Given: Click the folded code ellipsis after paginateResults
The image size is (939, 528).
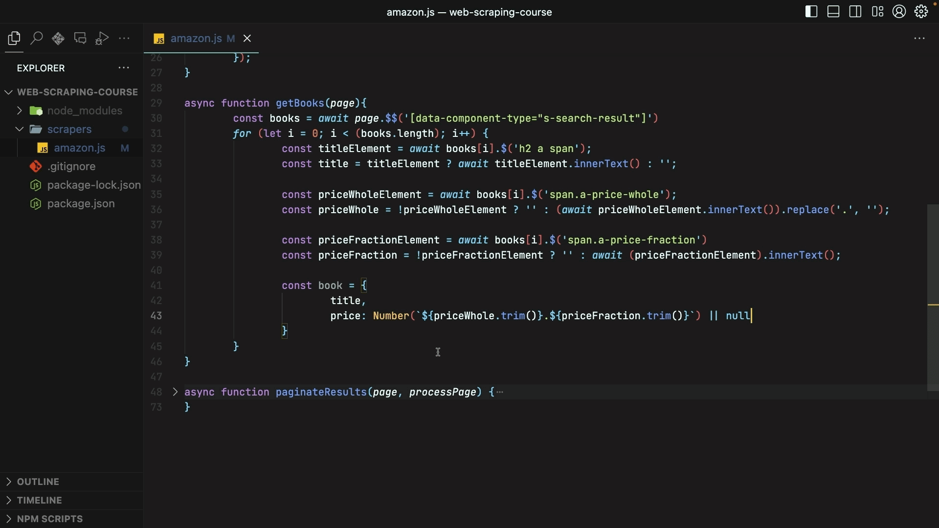Looking at the screenshot, I should pyautogui.click(x=499, y=392).
